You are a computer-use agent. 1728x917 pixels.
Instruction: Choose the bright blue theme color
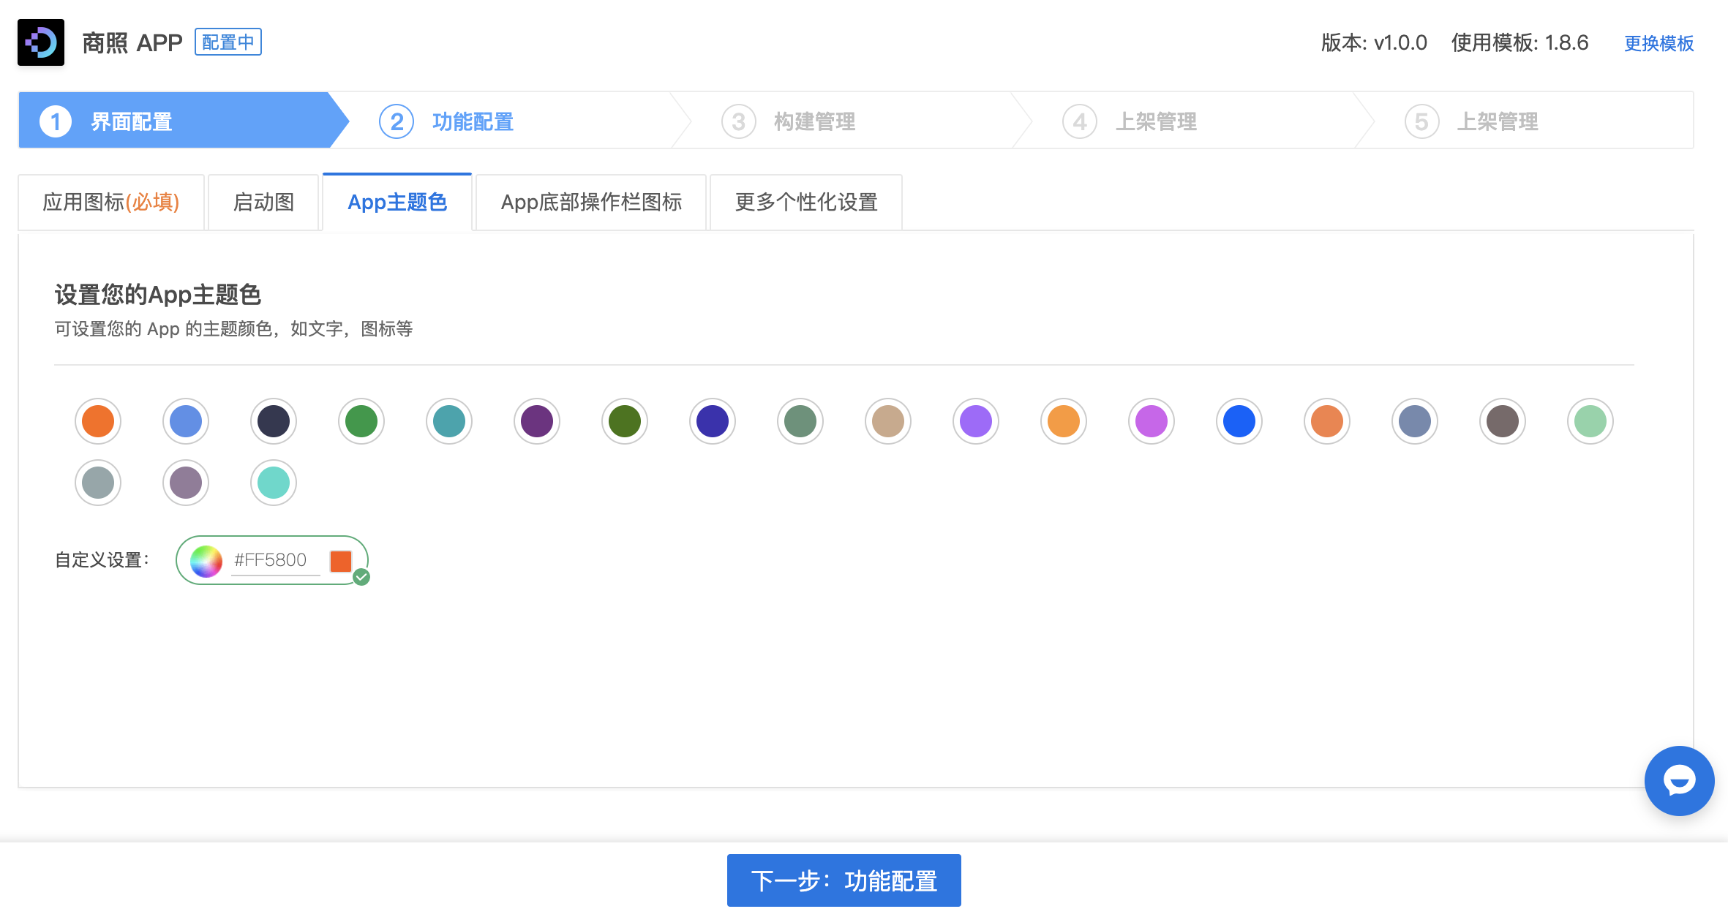1239,421
